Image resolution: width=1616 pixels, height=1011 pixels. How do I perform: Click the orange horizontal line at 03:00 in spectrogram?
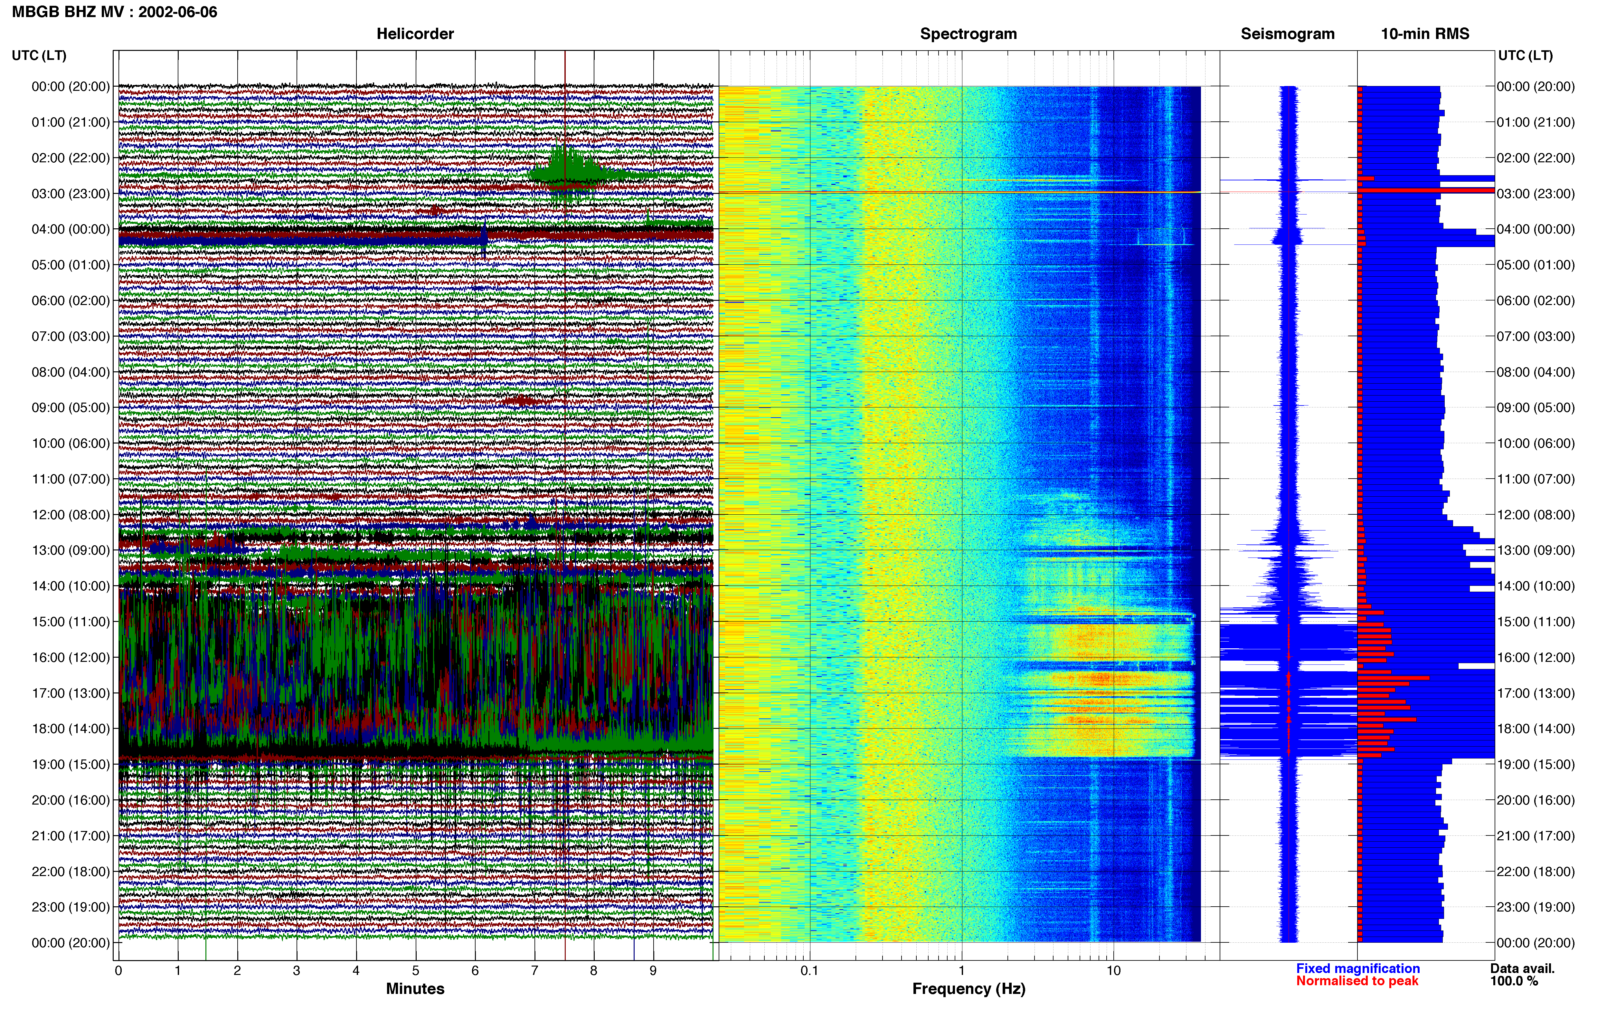point(960,193)
